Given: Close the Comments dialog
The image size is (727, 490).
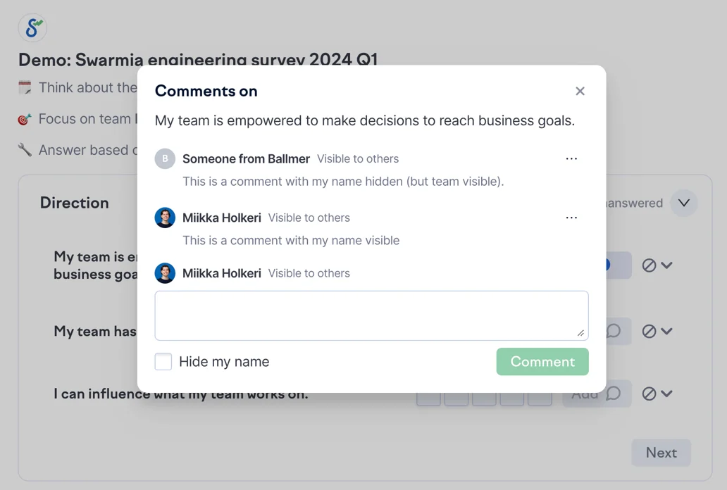Looking at the screenshot, I should (580, 91).
